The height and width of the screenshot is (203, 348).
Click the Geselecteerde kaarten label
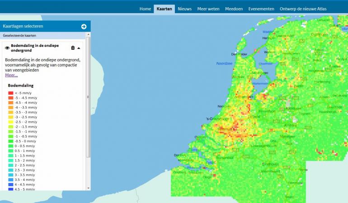coord(19,36)
